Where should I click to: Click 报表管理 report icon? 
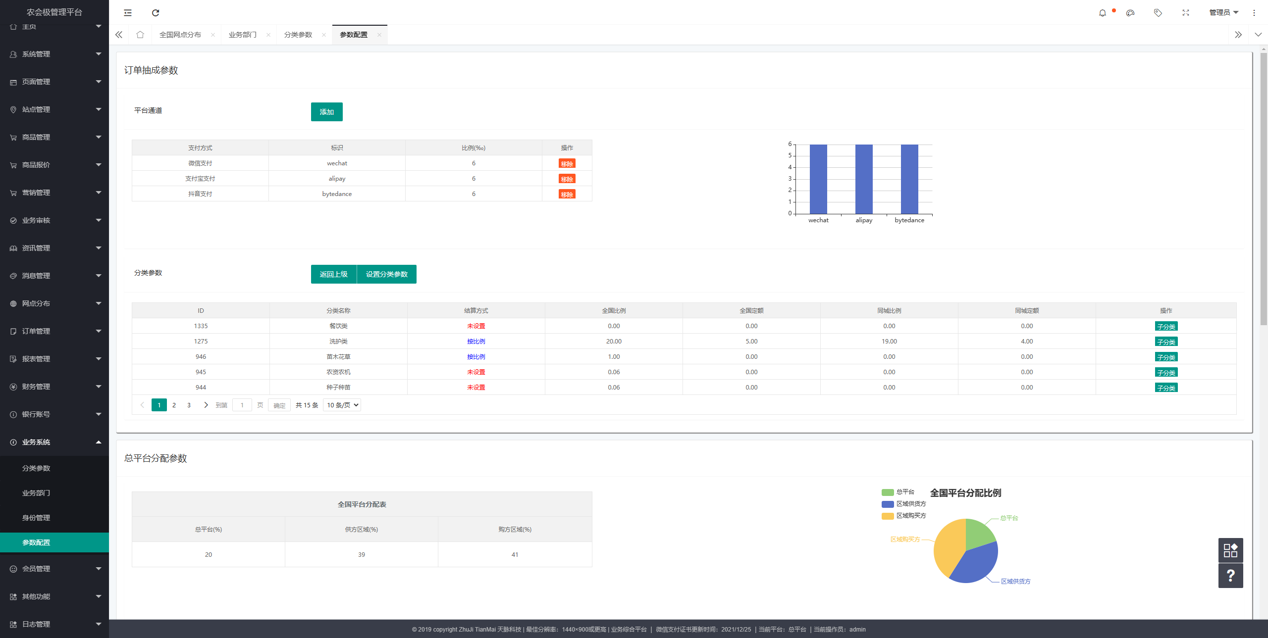pos(13,359)
